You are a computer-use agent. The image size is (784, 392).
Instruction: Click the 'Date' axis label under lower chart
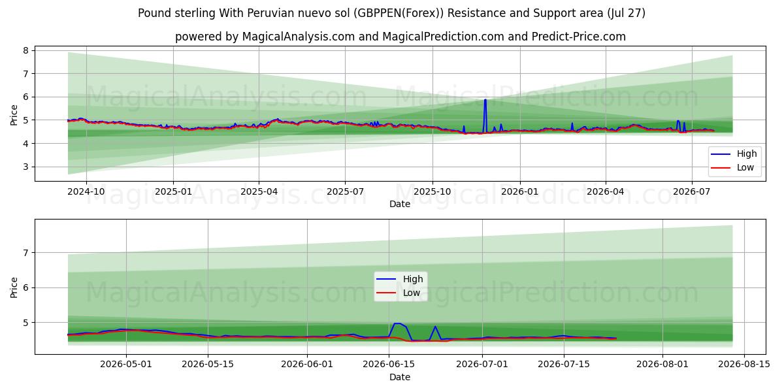[x=400, y=377]
